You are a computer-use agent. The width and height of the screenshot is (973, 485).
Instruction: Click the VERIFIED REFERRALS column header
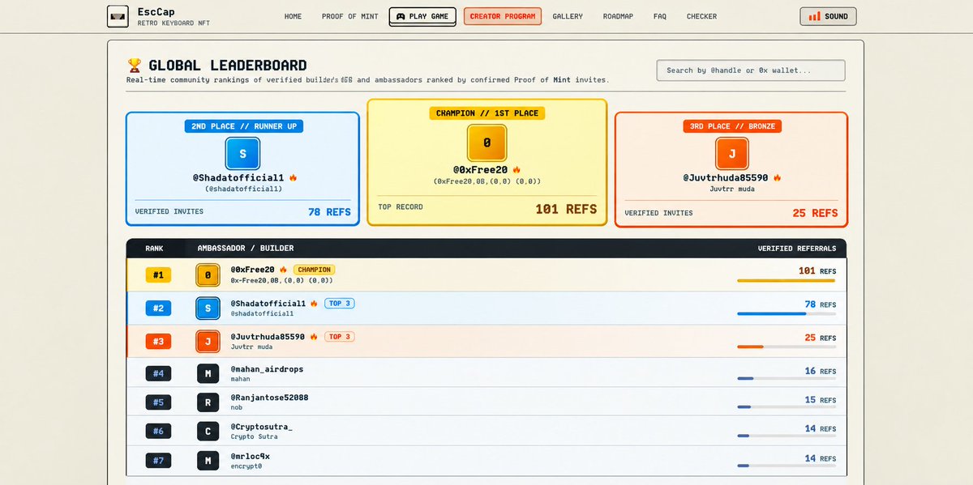797,248
